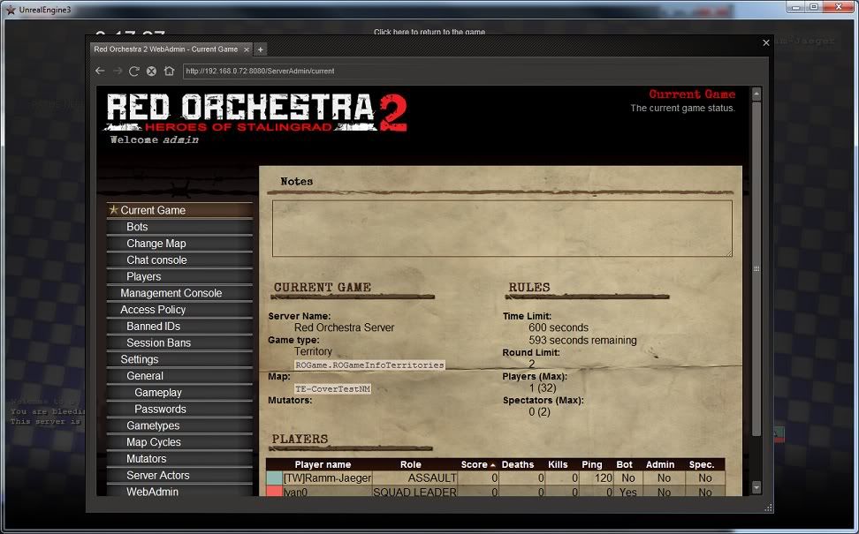859x534 pixels.
Task: Sort the table by Ping column
Action: (x=591, y=464)
